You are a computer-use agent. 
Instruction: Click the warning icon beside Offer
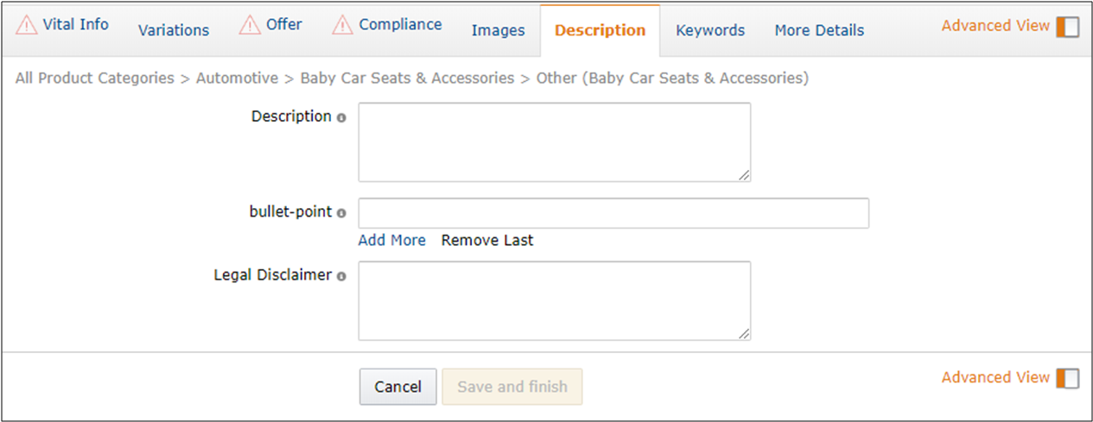click(x=251, y=25)
